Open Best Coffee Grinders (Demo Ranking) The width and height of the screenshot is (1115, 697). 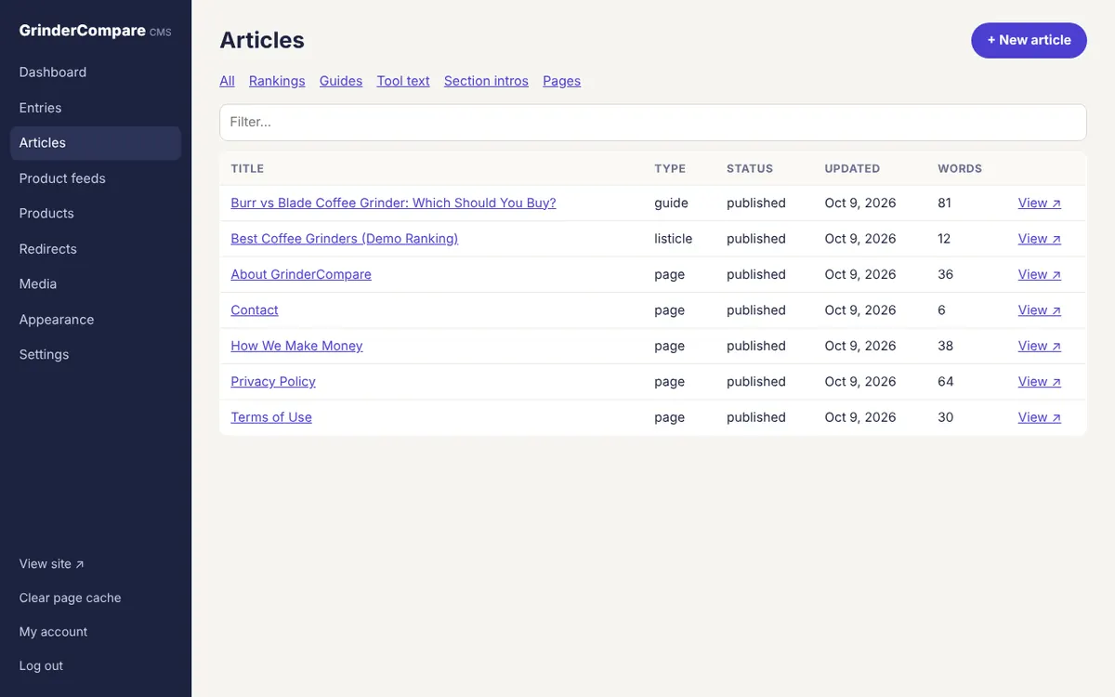coord(345,239)
